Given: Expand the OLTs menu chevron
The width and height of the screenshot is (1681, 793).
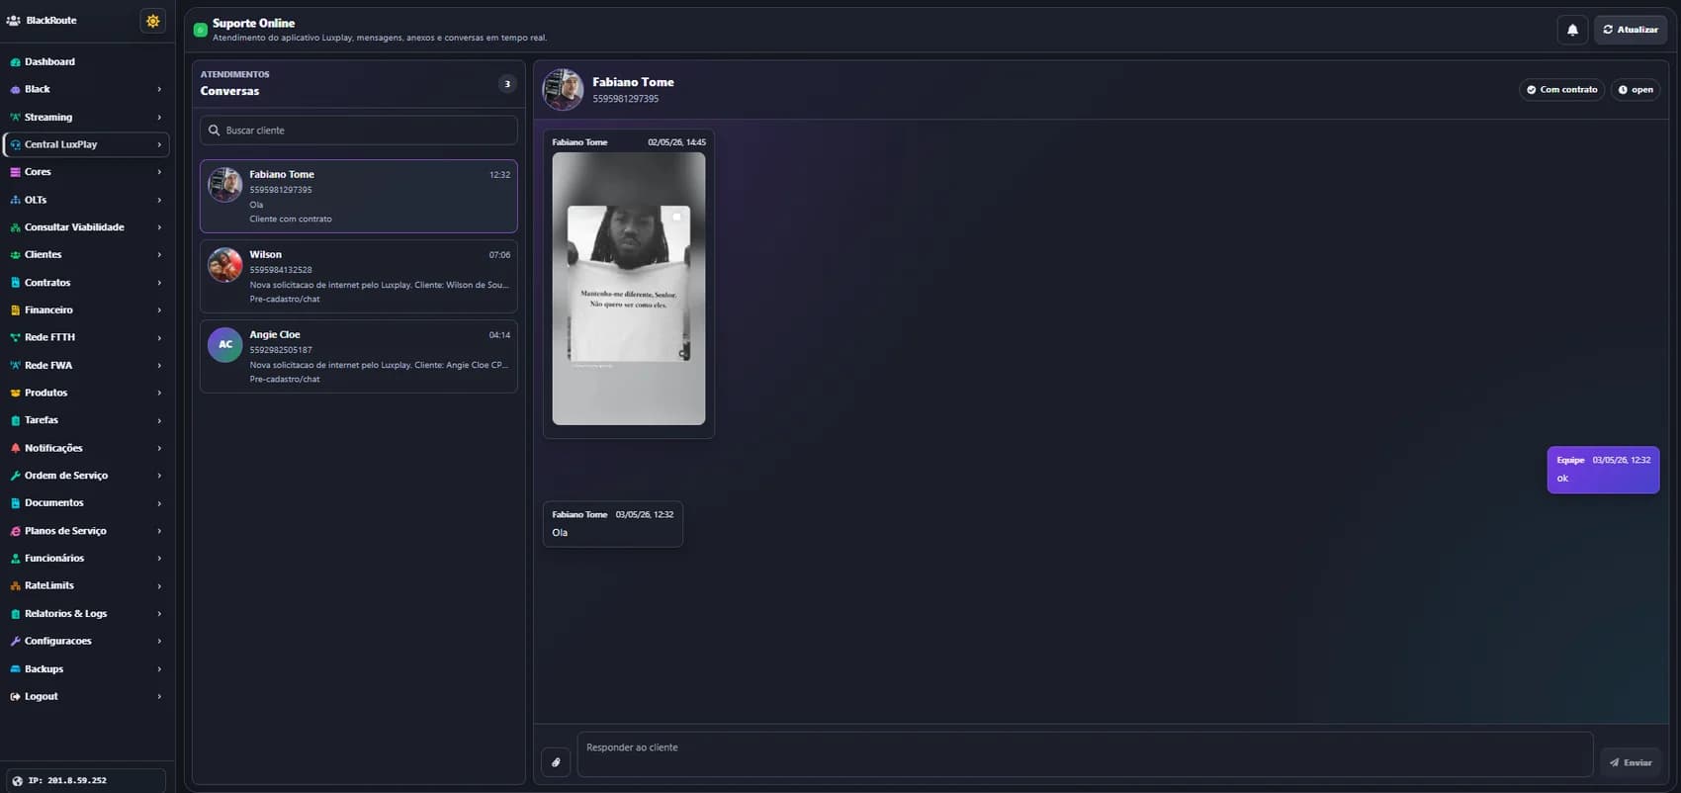Looking at the screenshot, I should [x=159, y=200].
